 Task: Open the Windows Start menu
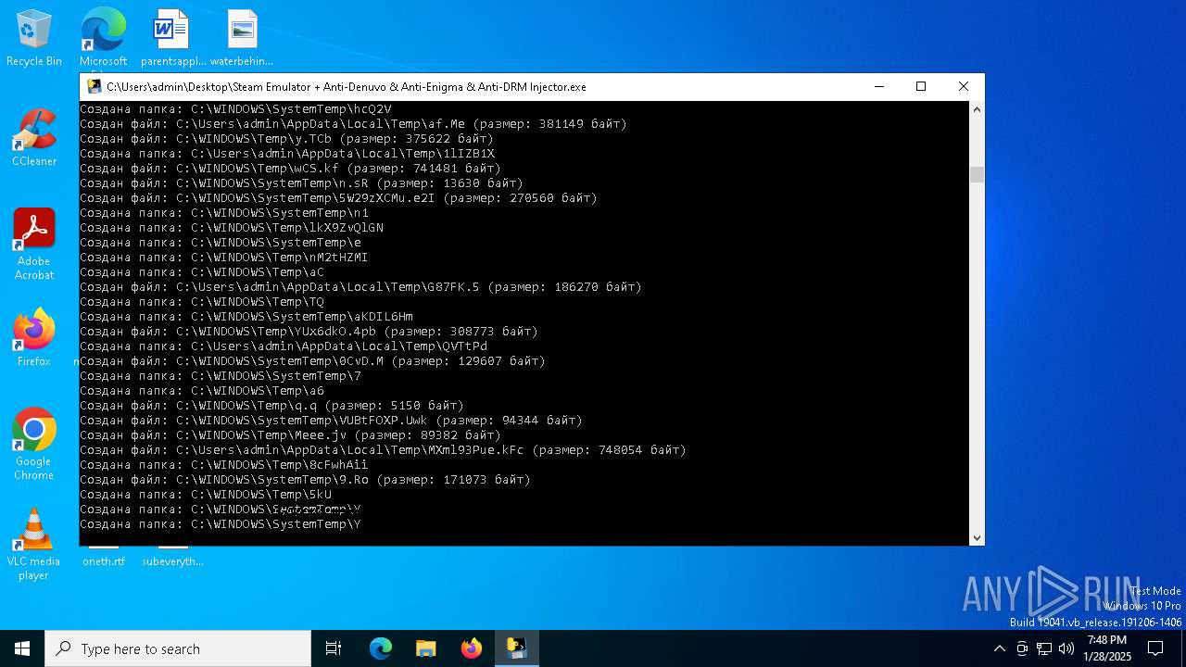22,648
